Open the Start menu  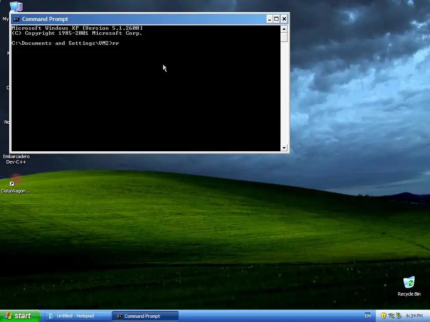click(20, 316)
